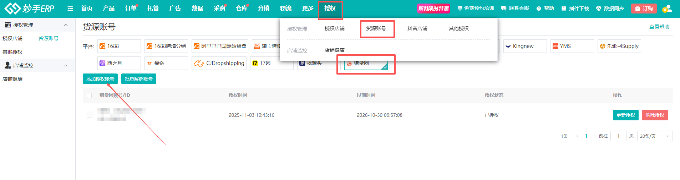
Task: Open 店铺健康 in the sidebar
Action: point(12,79)
